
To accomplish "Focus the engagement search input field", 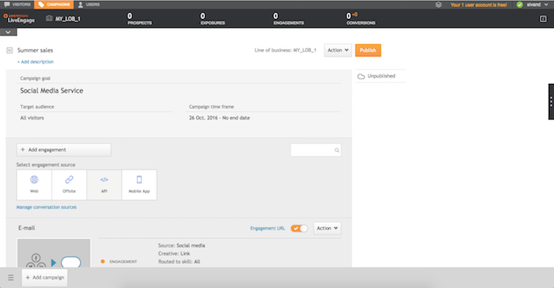I will point(316,150).
